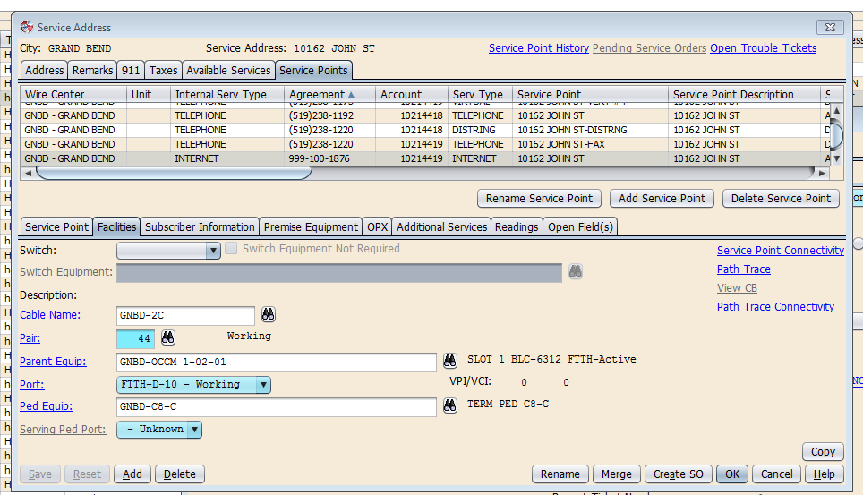Click Add Service Point button
The height and width of the screenshot is (495, 863).
(662, 199)
